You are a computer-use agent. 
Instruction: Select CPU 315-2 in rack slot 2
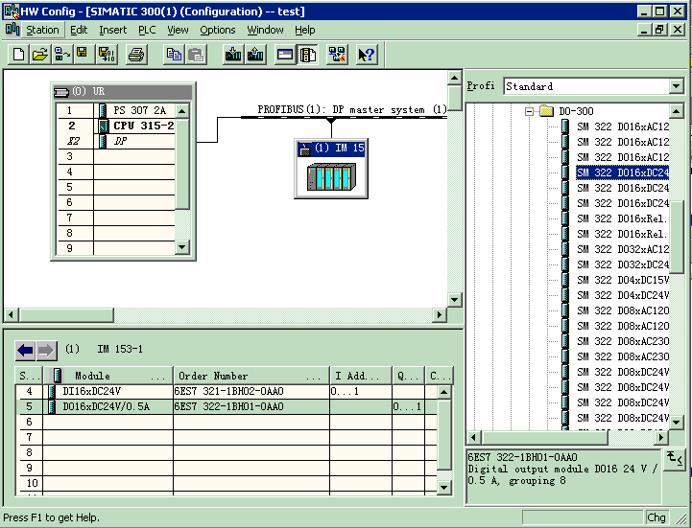[142, 126]
